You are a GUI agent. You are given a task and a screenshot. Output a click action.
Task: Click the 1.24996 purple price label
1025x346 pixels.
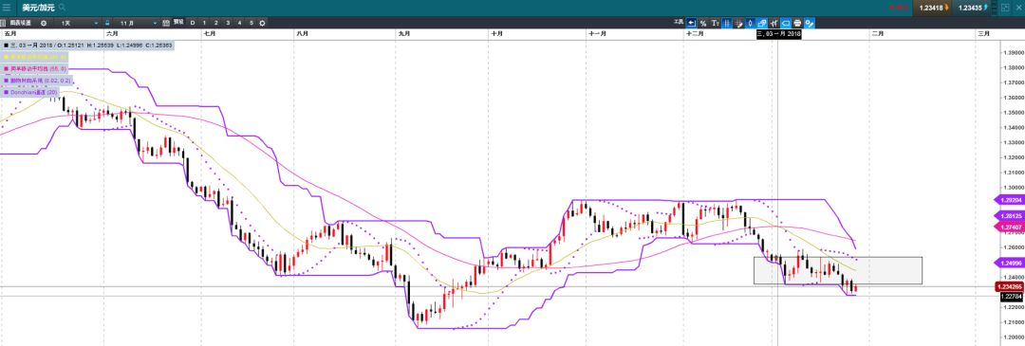click(x=1009, y=264)
